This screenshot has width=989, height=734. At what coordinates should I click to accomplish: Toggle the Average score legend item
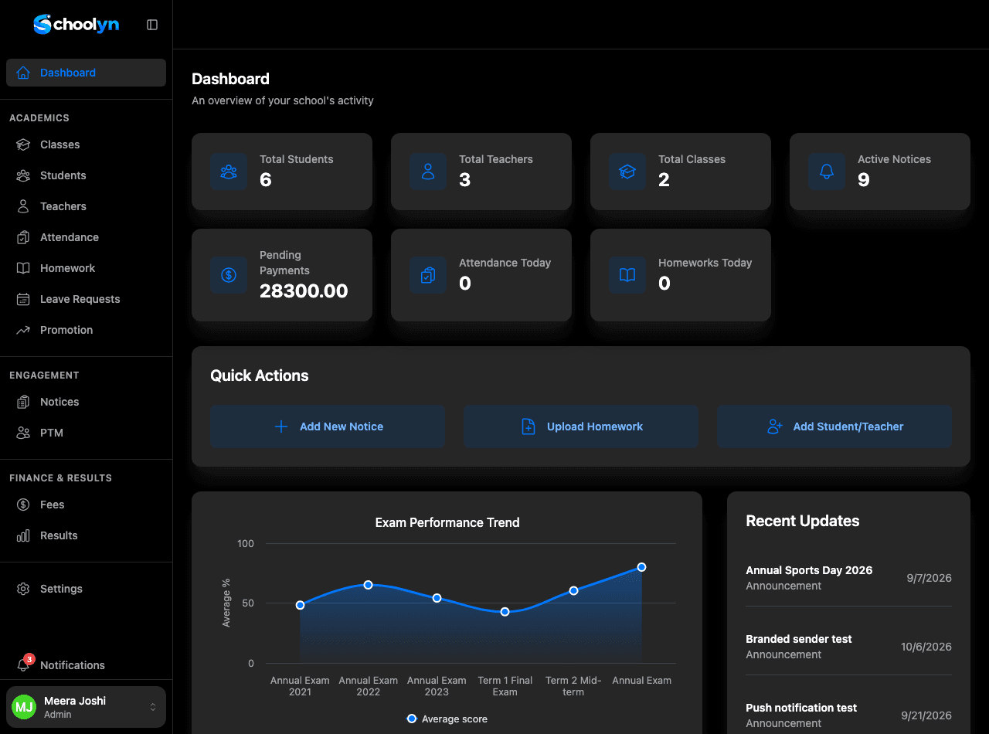click(447, 719)
